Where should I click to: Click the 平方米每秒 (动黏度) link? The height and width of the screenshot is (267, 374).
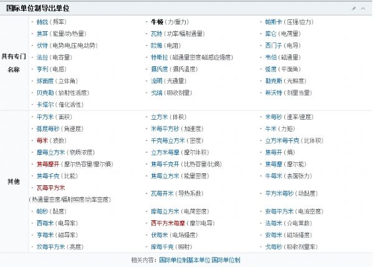click(x=279, y=193)
